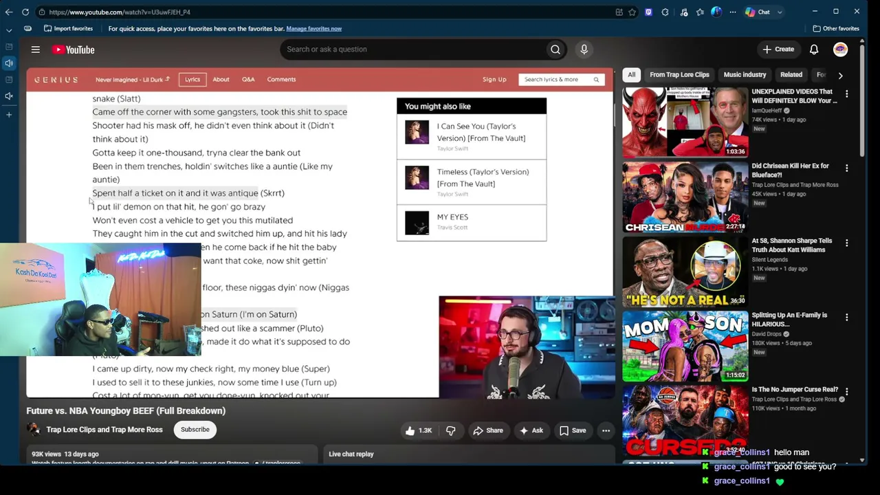Screen dimensions: 880x495
Task: Focus the YouTube search box
Action: (412, 49)
